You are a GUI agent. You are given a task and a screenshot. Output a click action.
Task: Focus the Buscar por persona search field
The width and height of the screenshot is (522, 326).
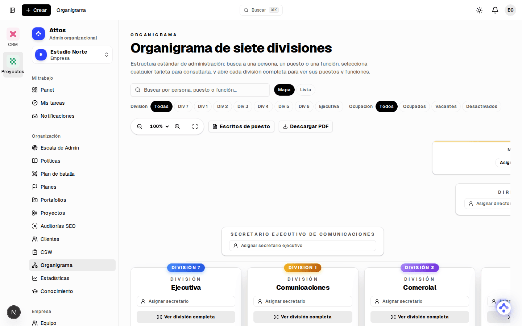200,90
